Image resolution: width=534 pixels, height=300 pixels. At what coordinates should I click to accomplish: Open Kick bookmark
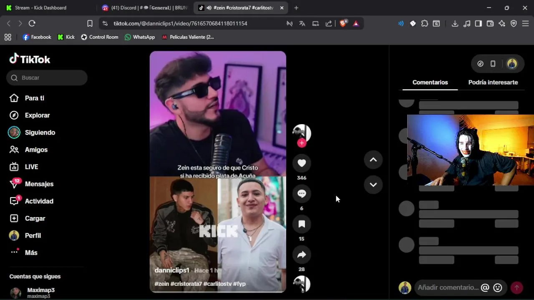coord(66,37)
